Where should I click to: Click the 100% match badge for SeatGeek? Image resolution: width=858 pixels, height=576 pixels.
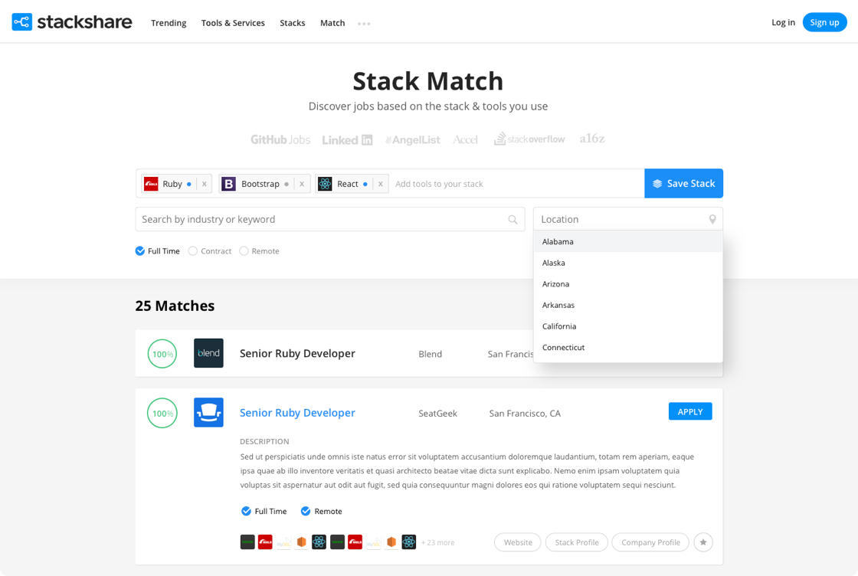point(162,413)
